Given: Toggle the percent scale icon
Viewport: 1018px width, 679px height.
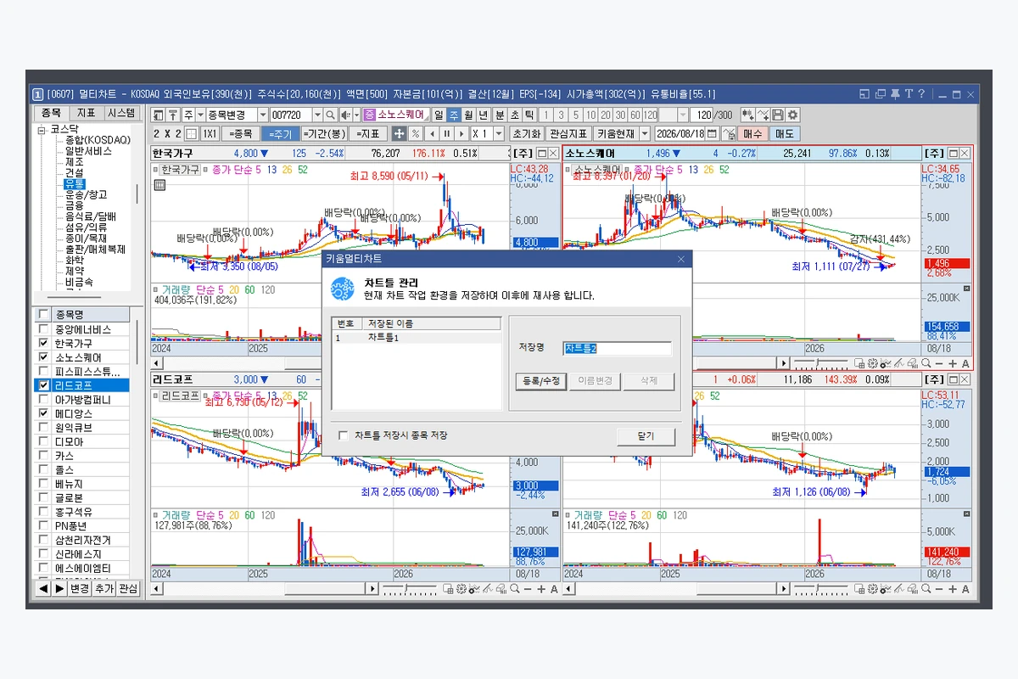Looking at the screenshot, I should [x=416, y=133].
